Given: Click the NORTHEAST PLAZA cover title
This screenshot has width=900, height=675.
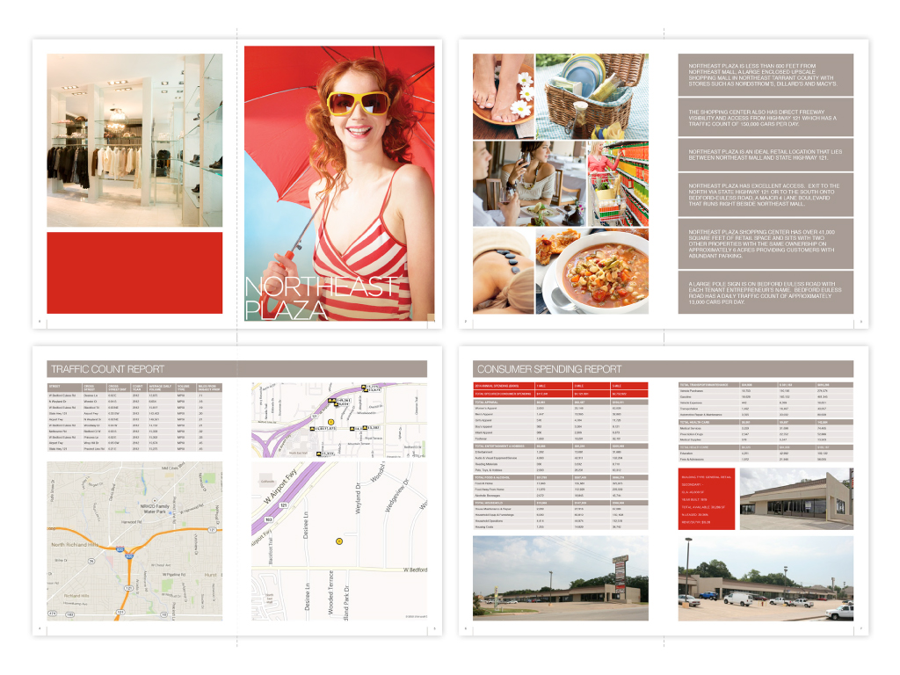Looking at the screenshot, I should click(x=320, y=298).
